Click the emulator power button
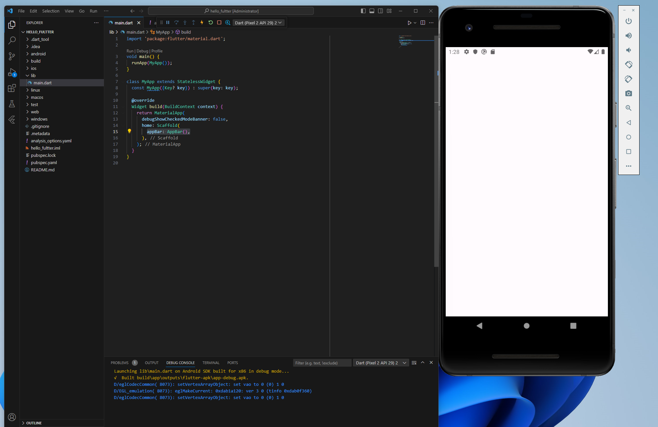658x427 pixels. 629,21
